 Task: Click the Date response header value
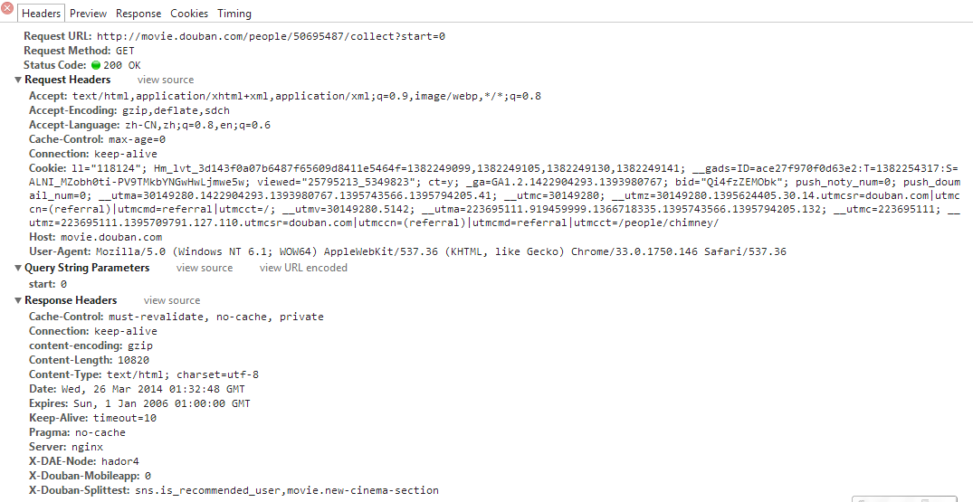point(153,389)
